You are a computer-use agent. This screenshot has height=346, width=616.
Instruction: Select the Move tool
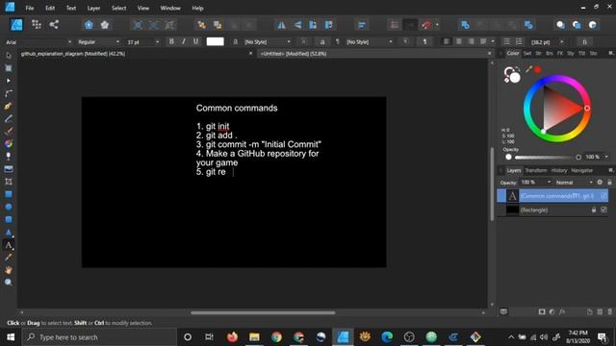(x=9, y=56)
